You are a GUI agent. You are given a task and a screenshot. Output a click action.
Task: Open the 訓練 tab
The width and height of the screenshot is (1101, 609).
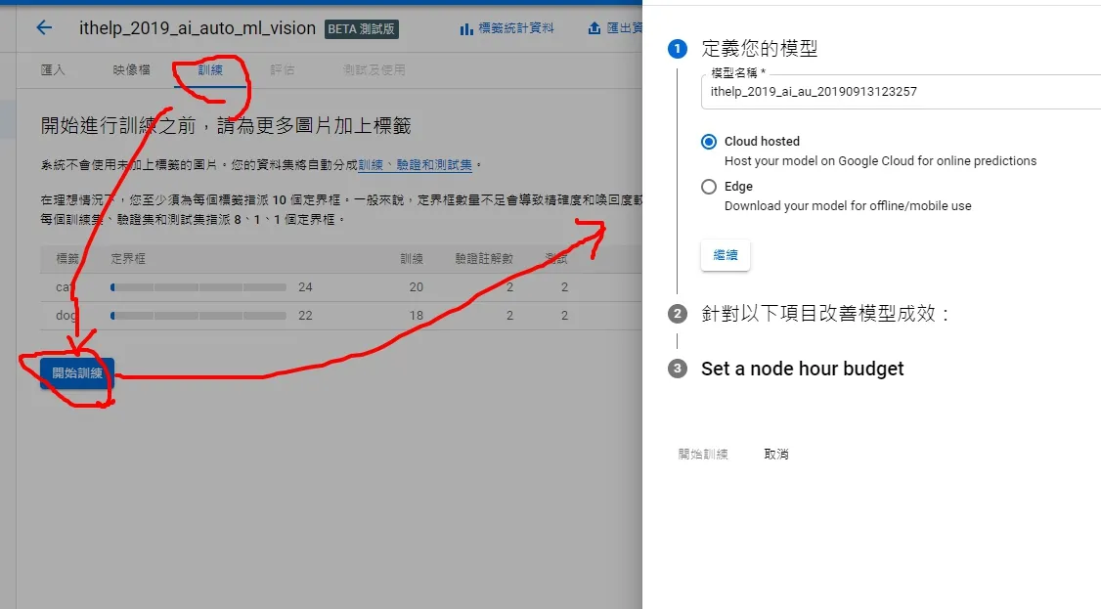point(210,69)
